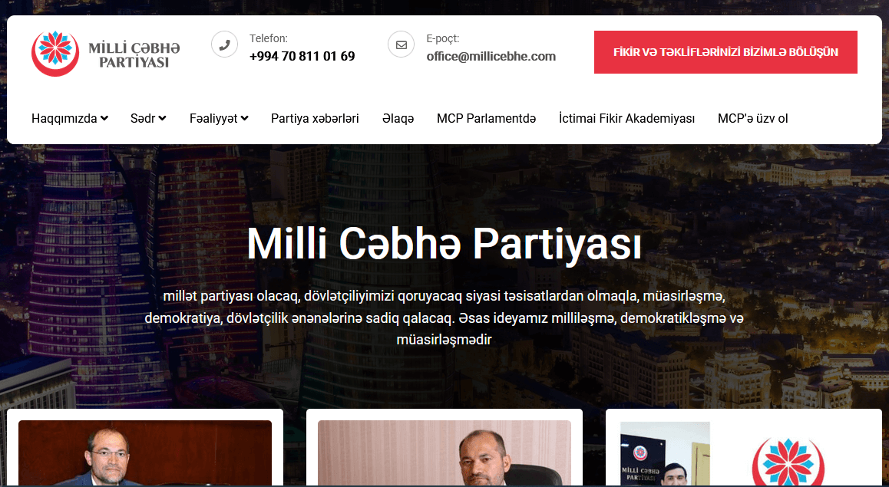Click the party emblem in third card
889x487 pixels.
[x=788, y=462]
